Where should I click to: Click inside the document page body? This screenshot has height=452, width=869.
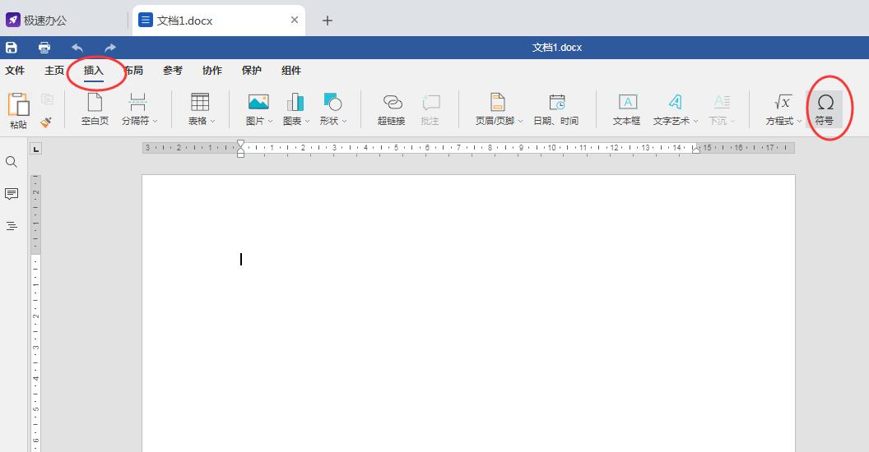pos(468,313)
